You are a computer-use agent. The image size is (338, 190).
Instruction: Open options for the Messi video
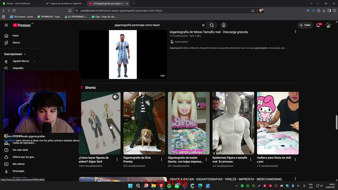295,31
